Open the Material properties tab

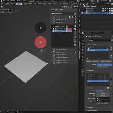tap(83, 75)
